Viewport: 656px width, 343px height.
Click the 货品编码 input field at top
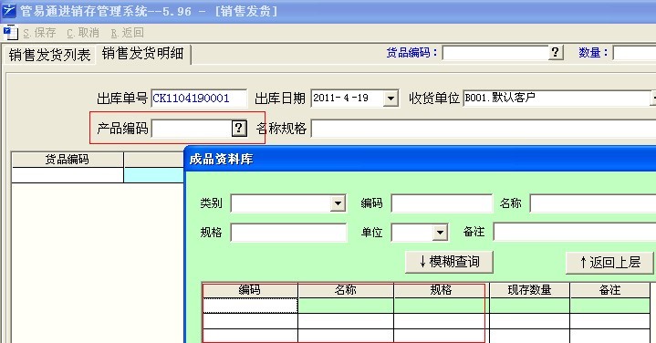pyautogui.click(x=495, y=53)
